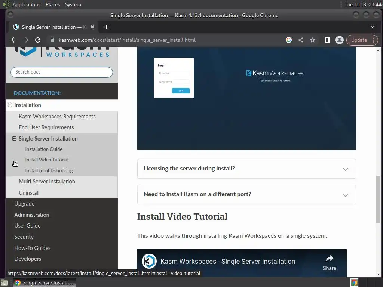Open Install troubleshooting section
Image resolution: width=383 pixels, height=287 pixels.
click(x=49, y=170)
